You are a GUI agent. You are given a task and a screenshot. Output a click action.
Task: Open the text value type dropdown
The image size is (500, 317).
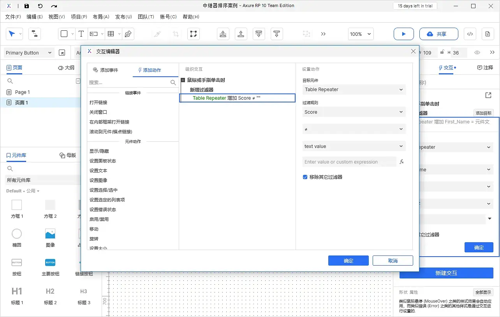354,146
